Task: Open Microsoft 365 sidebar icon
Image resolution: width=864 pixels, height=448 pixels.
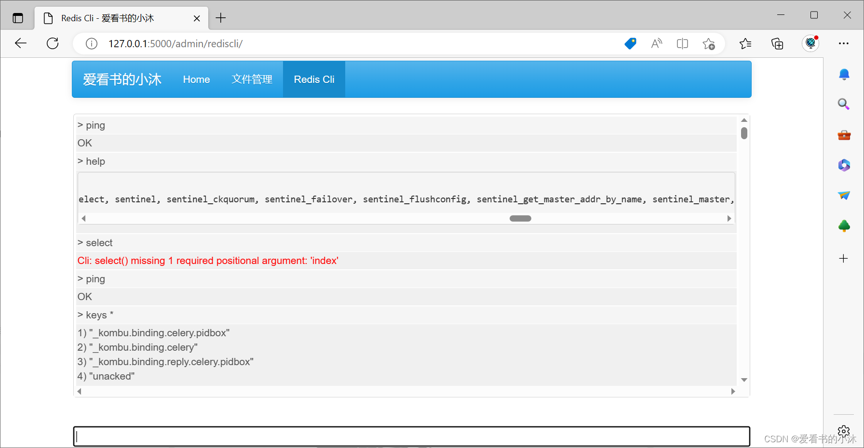Action: point(844,165)
